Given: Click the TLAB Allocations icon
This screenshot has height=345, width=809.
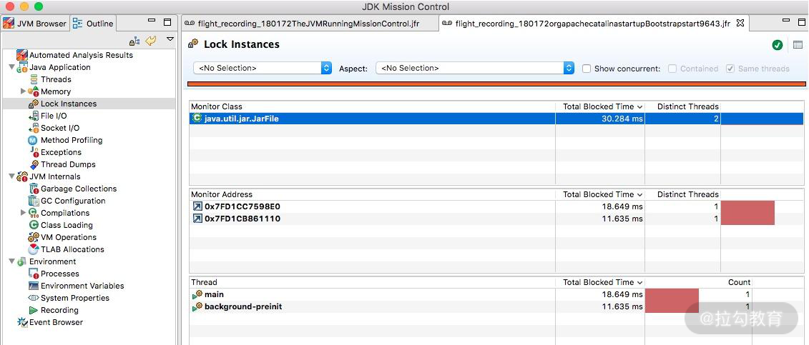Looking at the screenshot, I should coord(34,249).
